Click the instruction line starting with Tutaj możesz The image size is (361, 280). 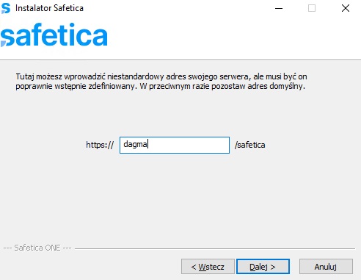(161, 76)
